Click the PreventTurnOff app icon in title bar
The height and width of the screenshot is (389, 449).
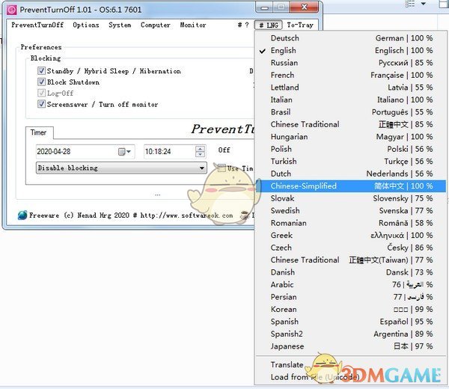[12, 10]
